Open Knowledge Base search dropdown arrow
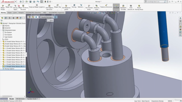This screenshot has height=102, width=182. [x=167, y=2]
